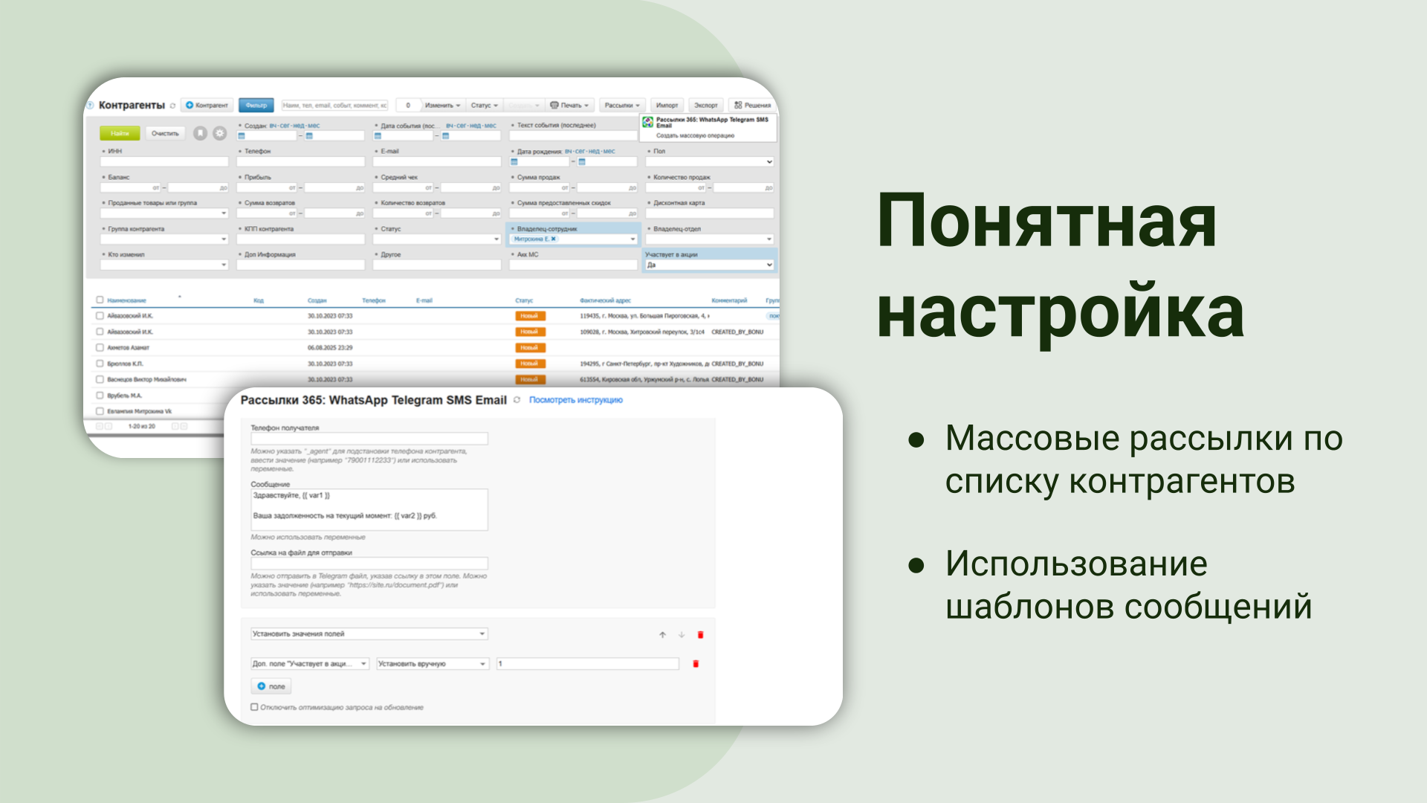Click into the Сообщение text area
The height and width of the screenshot is (803, 1427).
[369, 509]
